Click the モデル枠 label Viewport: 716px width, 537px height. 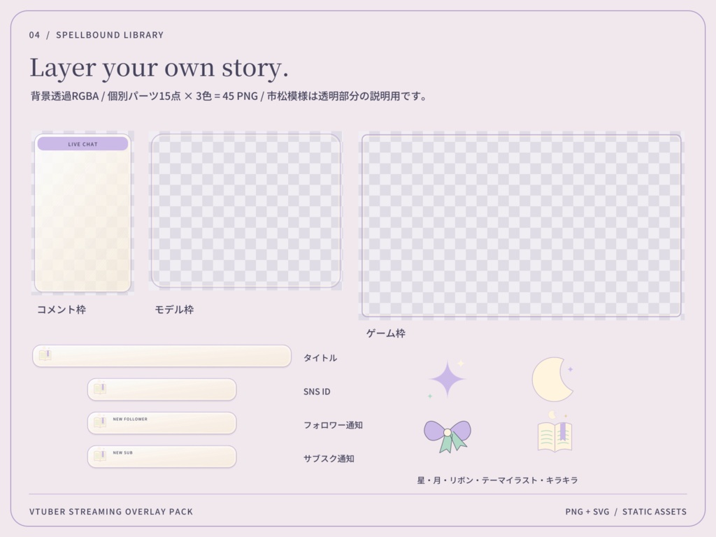point(174,310)
